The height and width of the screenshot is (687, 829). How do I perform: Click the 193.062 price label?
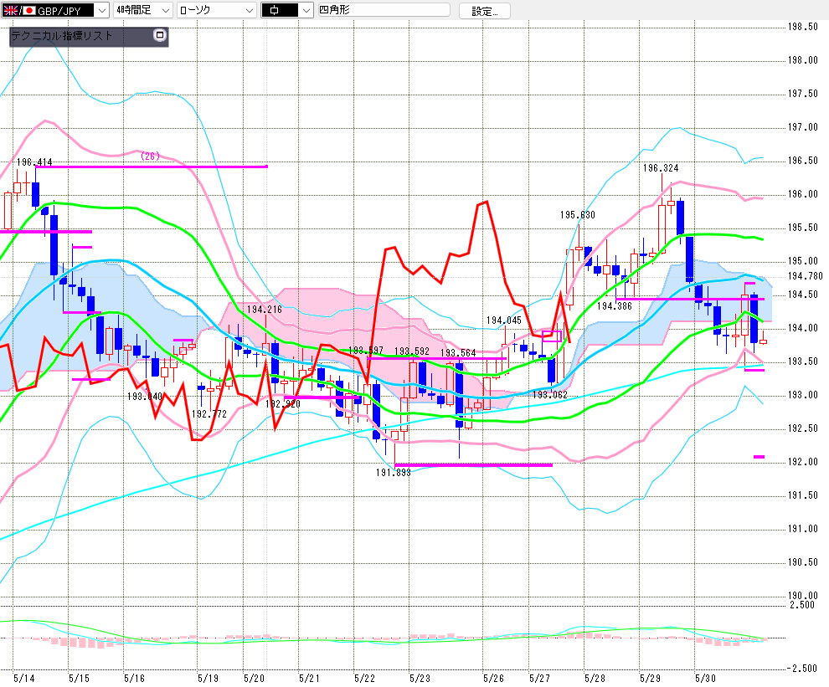point(550,395)
